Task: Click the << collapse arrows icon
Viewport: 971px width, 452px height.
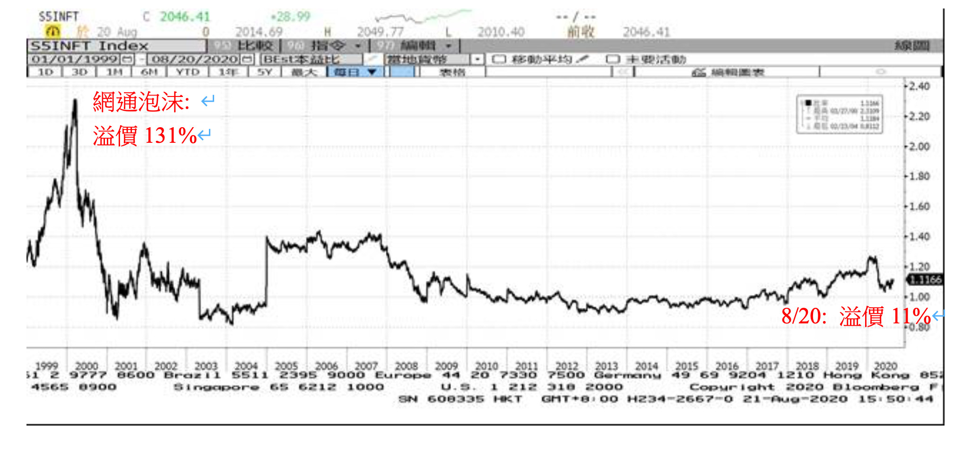Action: 623,72
